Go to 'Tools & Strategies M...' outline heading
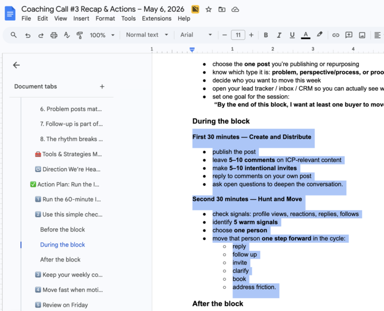The height and width of the screenshot is (311, 384). pyautogui.click(x=69, y=154)
